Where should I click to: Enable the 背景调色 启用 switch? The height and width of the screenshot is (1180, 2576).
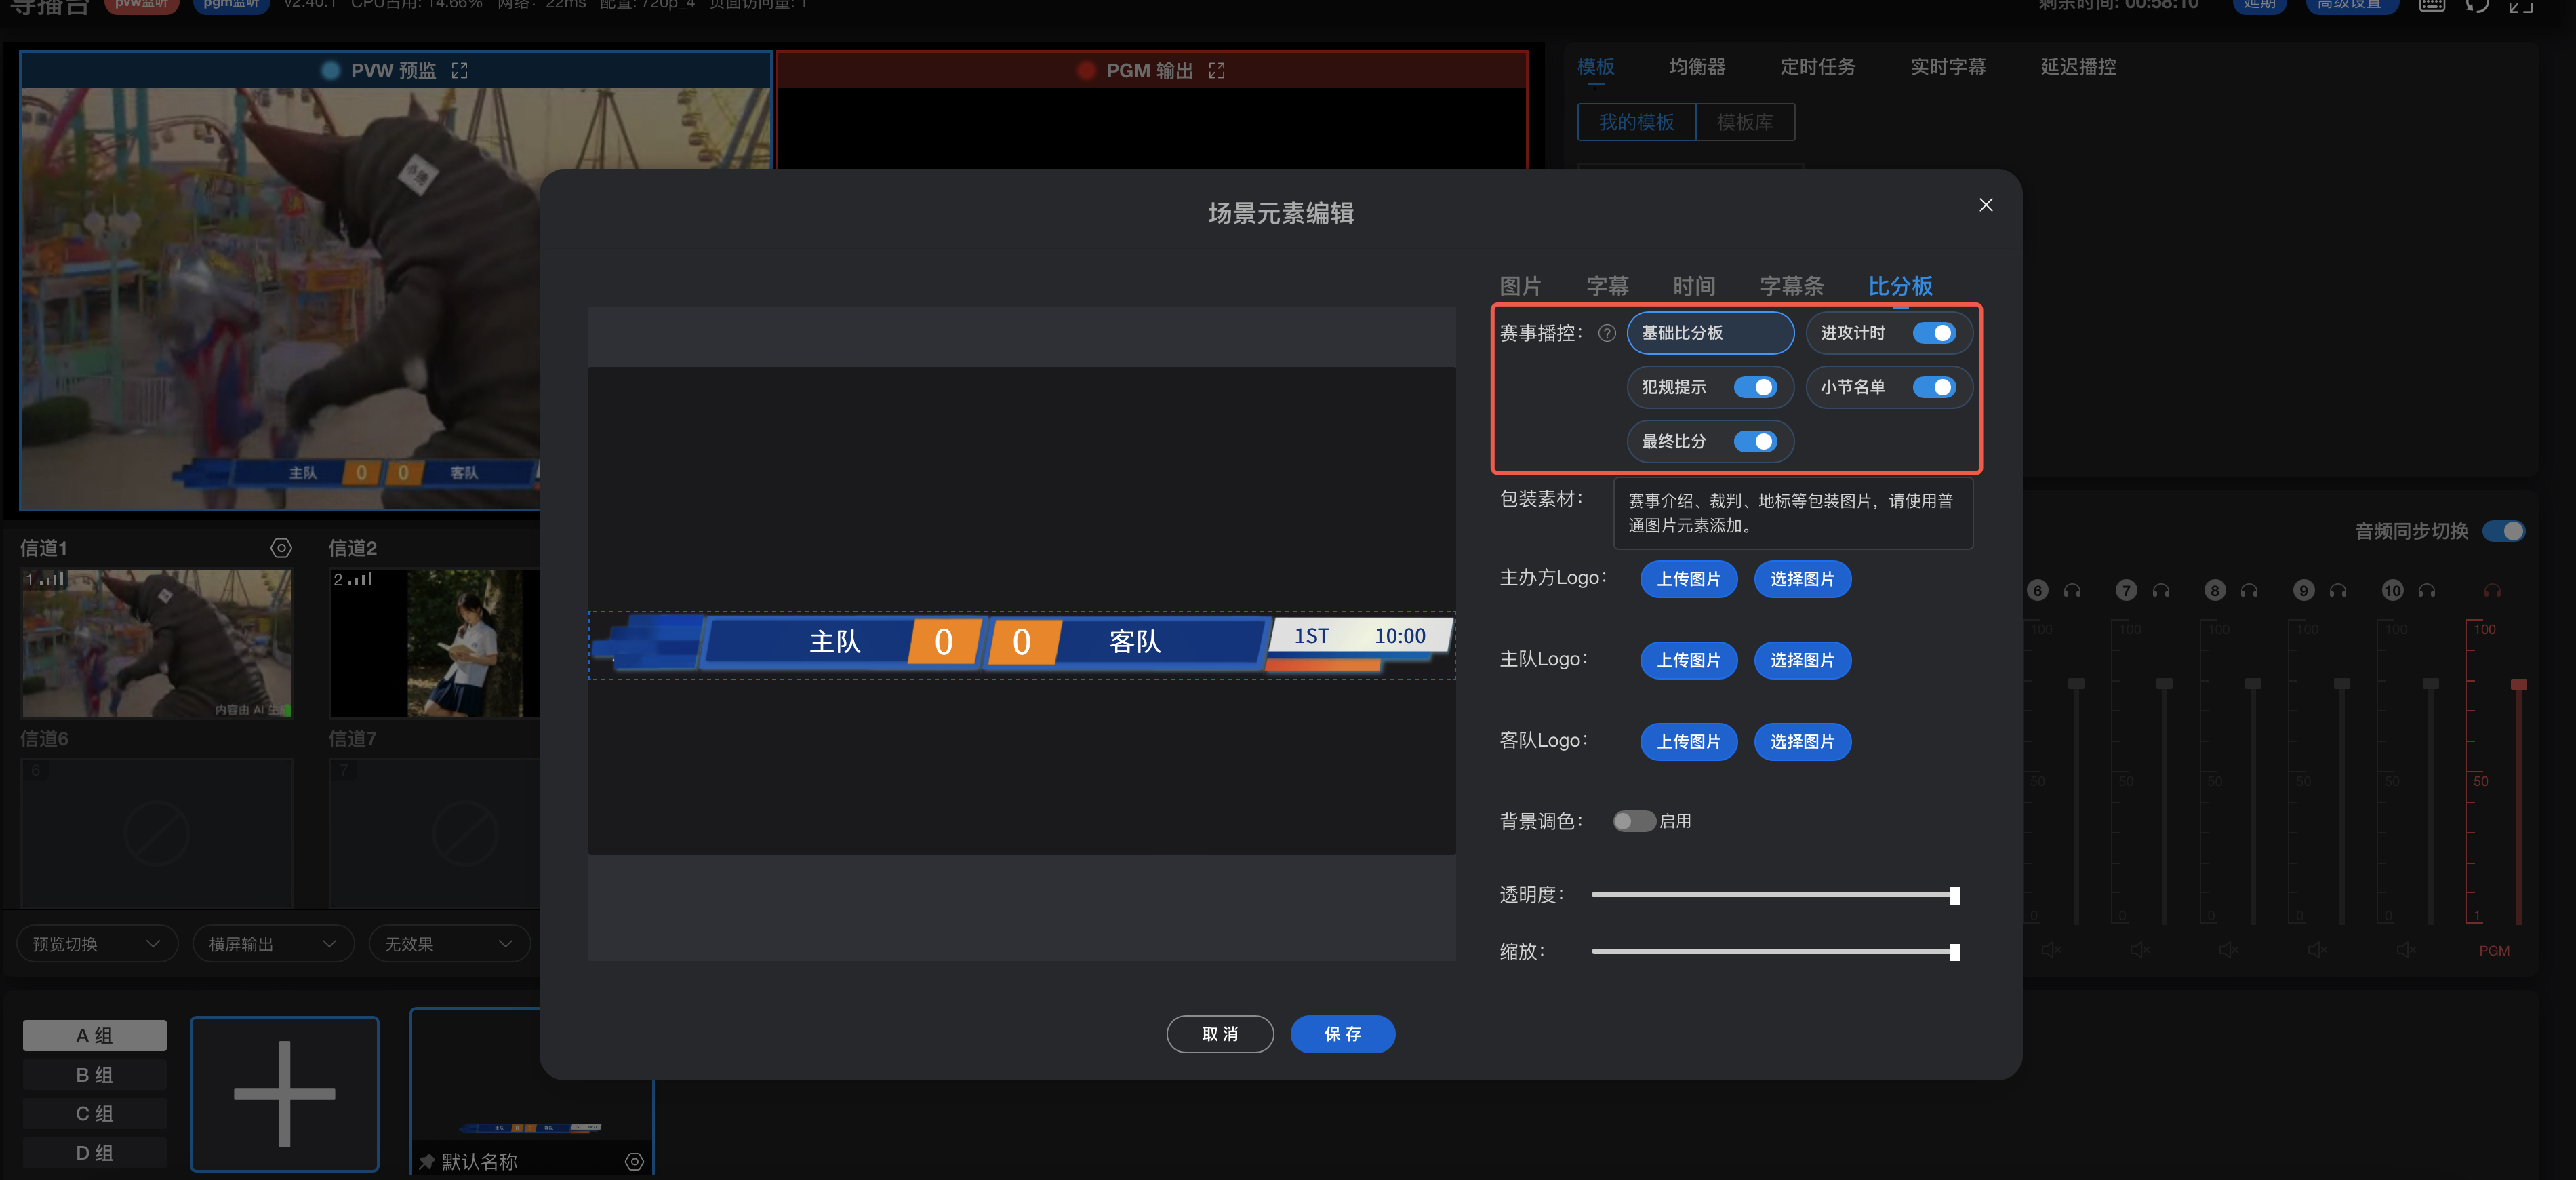[x=1634, y=821]
